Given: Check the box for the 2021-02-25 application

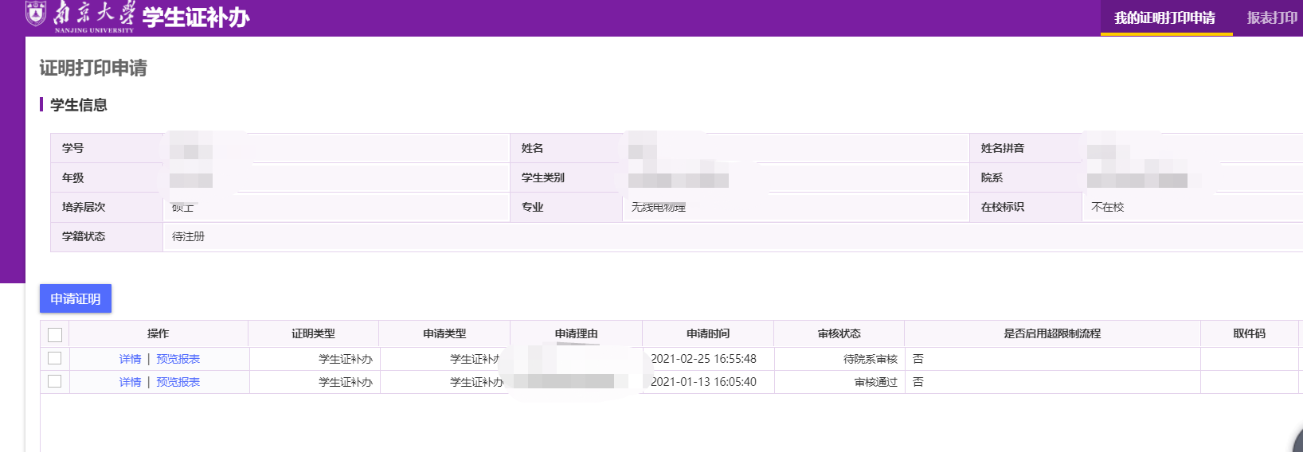Looking at the screenshot, I should pos(55,359).
